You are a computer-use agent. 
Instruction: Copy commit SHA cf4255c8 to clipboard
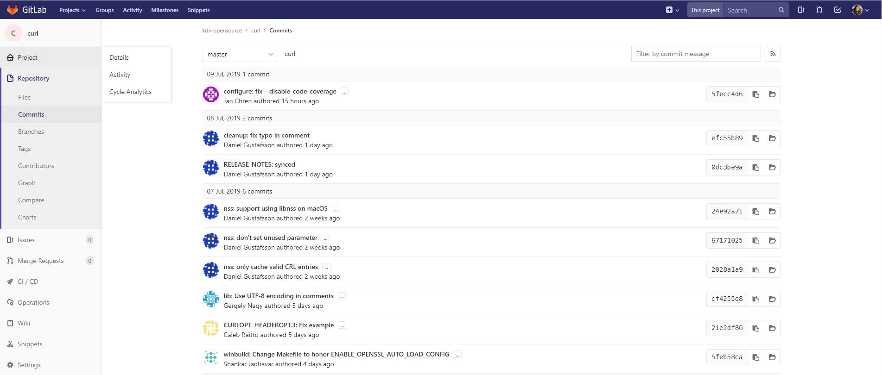(755, 299)
